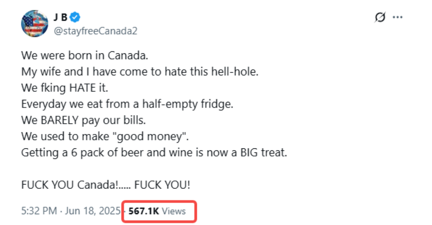Open J B's profile picture
This screenshot has width=432, height=225.
35,24
